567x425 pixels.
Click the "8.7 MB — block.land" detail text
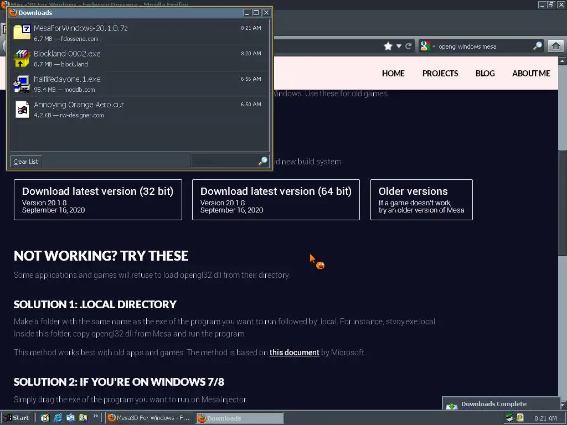coord(61,64)
